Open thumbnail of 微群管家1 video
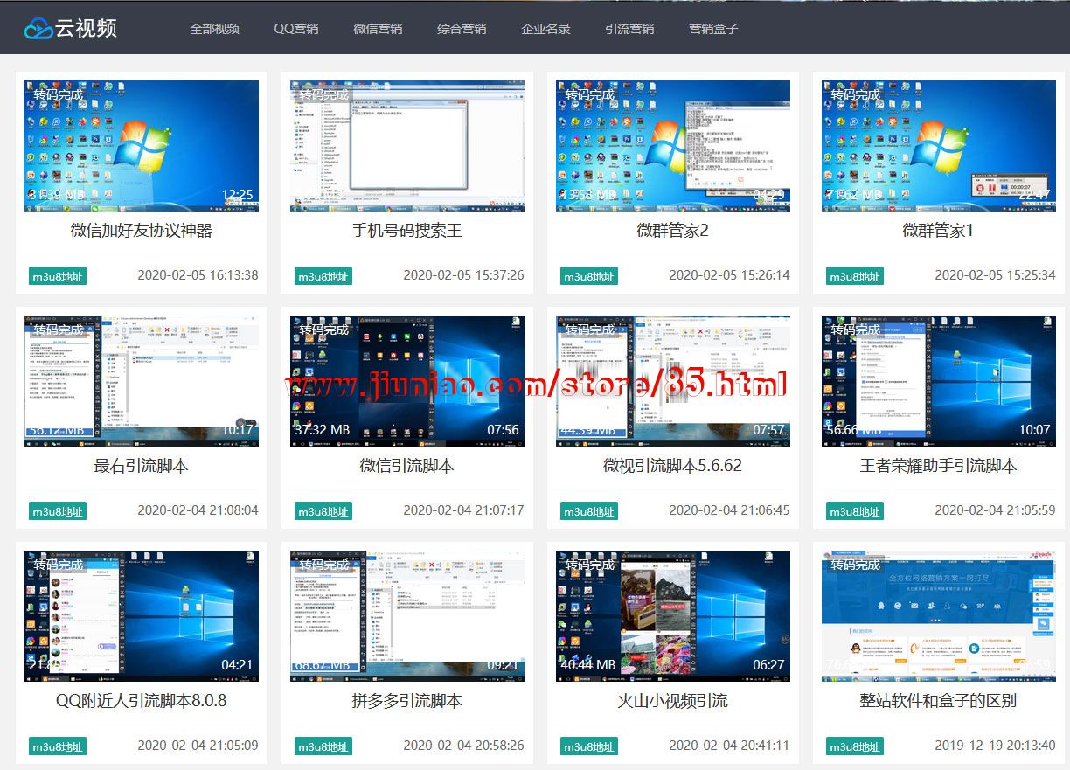 [x=939, y=146]
